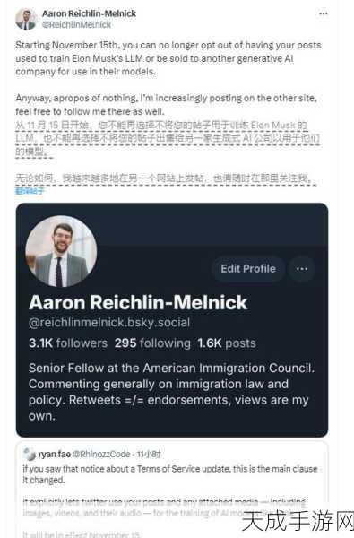Open the large Bluesky profile photo

[x=61, y=251]
